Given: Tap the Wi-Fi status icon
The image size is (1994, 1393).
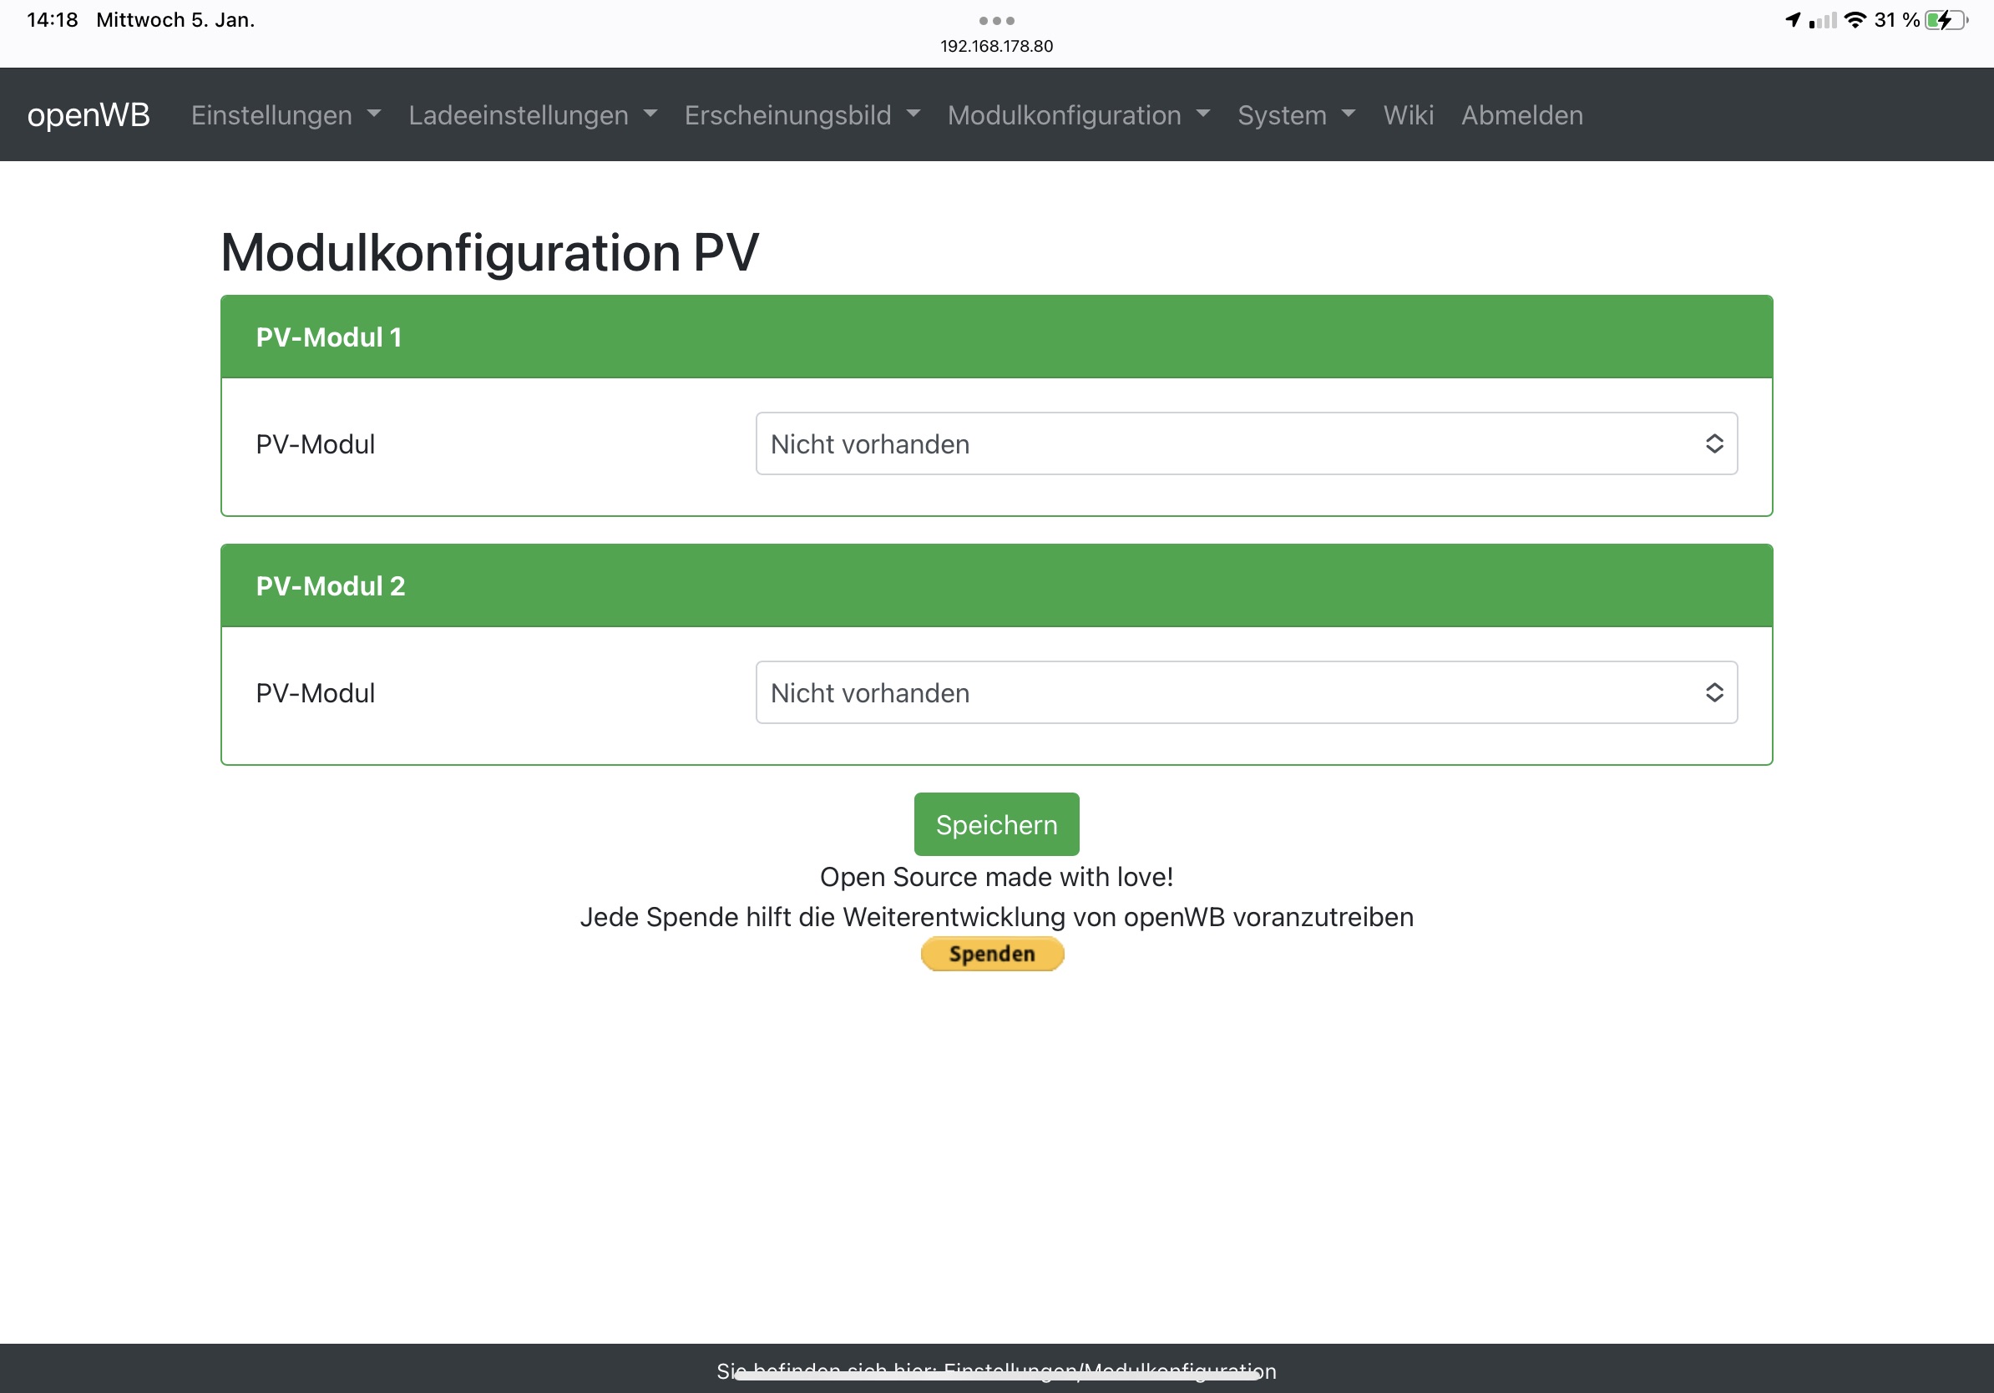Looking at the screenshot, I should (1855, 20).
